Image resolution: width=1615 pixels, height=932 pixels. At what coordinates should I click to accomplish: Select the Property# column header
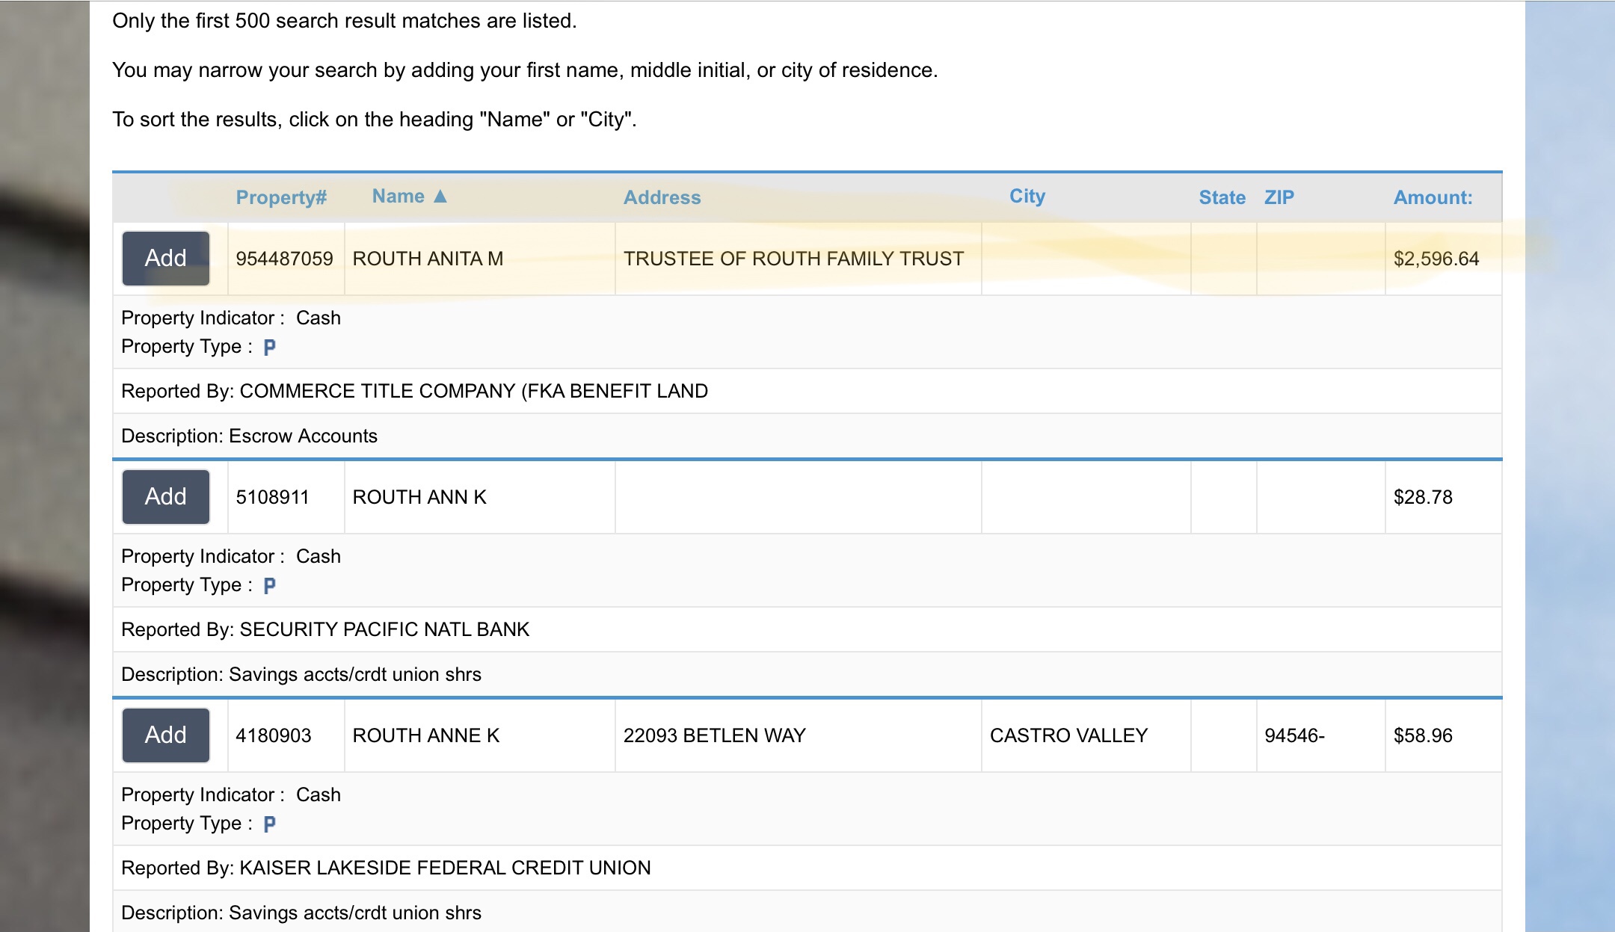pyautogui.click(x=281, y=197)
